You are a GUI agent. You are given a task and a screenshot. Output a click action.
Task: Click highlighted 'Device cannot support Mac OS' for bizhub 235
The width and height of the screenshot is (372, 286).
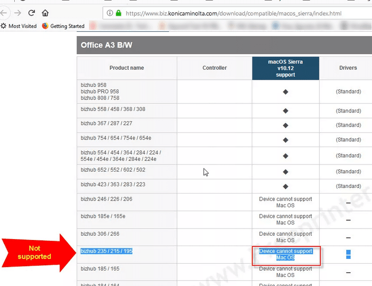[x=285, y=254]
